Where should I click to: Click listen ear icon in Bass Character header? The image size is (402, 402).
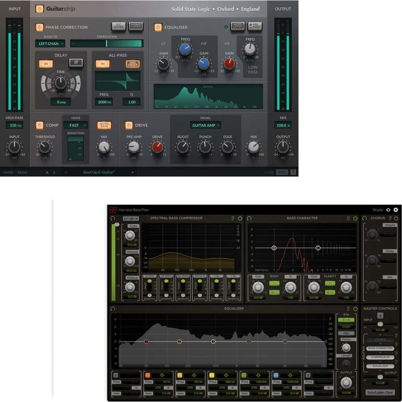point(348,218)
